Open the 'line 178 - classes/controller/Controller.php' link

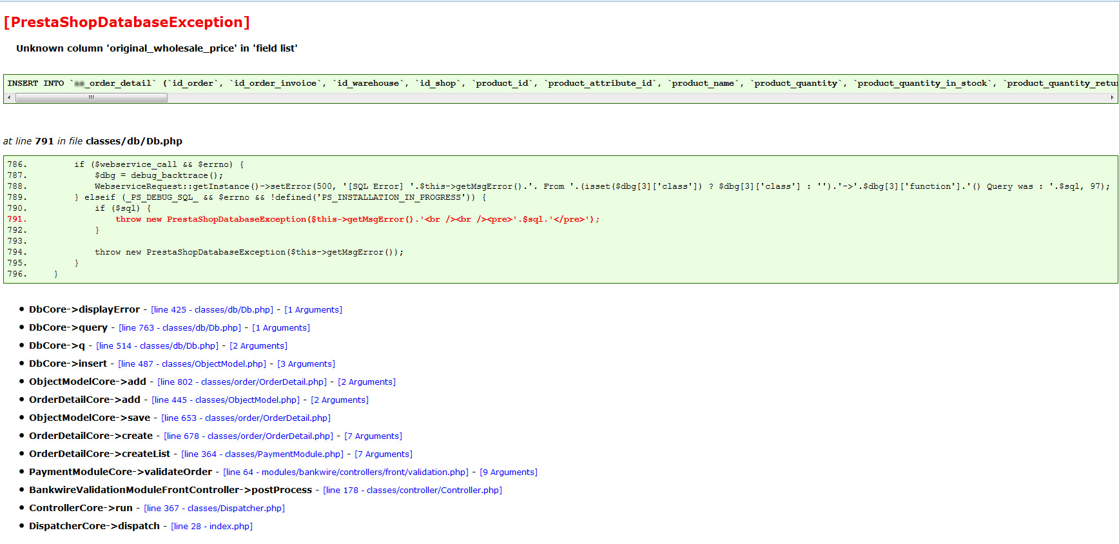[413, 491]
